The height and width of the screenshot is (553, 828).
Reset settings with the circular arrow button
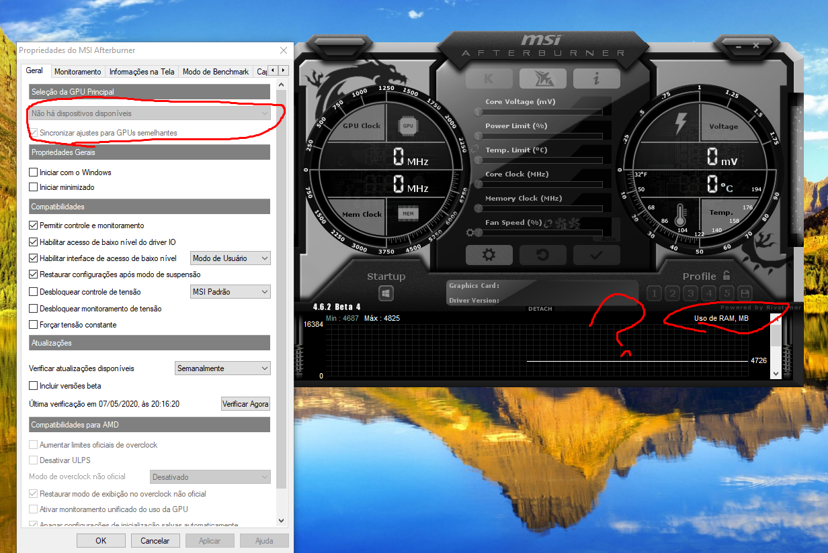tap(542, 255)
